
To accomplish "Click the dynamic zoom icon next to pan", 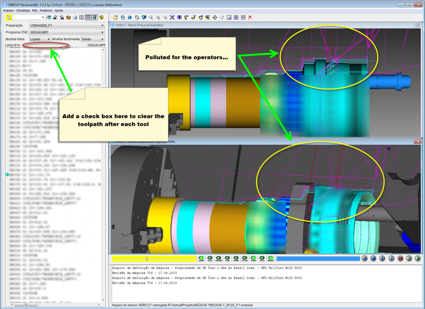I will tap(222, 17).
